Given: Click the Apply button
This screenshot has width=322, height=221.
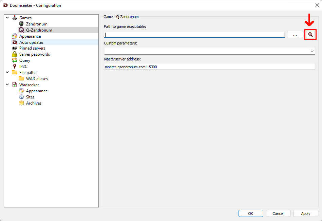Looking at the screenshot, I should 305,214.
